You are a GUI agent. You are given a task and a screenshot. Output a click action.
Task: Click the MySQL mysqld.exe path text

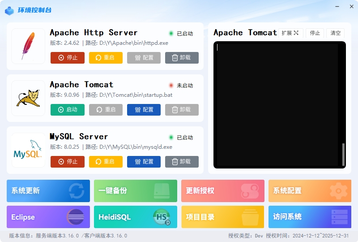click(129, 147)
